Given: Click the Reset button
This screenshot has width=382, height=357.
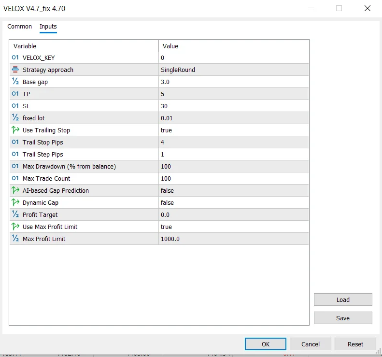Looking at the screenshot, I should click(x=355, y=344).
